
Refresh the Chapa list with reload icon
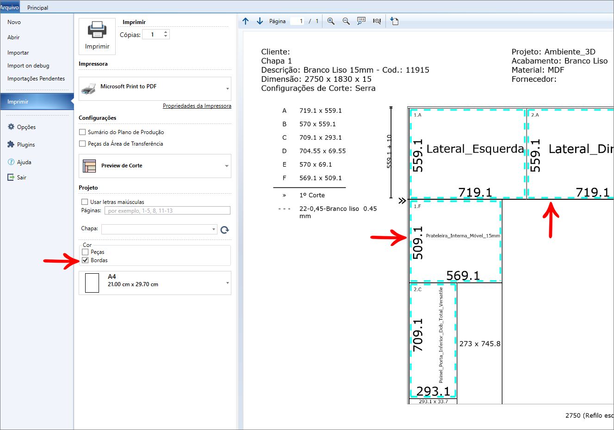[225, 230]
